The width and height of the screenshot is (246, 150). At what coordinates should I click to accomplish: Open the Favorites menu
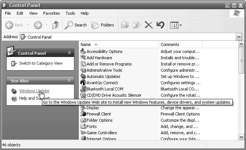(x=51, y=13)
